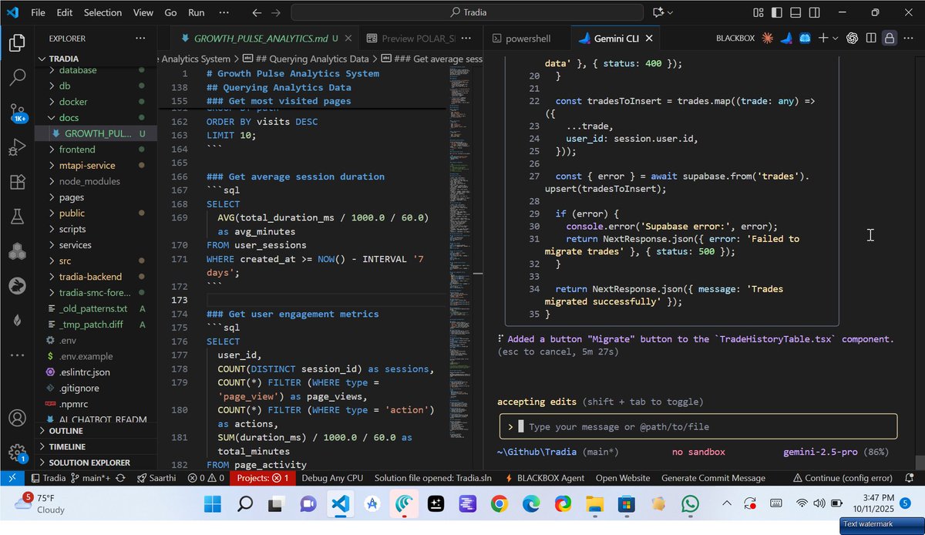This screenshot has height=535, width=925.
Task: Open _tmp_patch.diff file
Action: (96, 325)
